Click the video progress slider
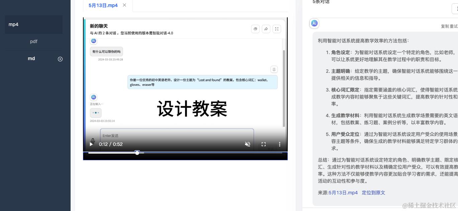 (x=137, y=153)
